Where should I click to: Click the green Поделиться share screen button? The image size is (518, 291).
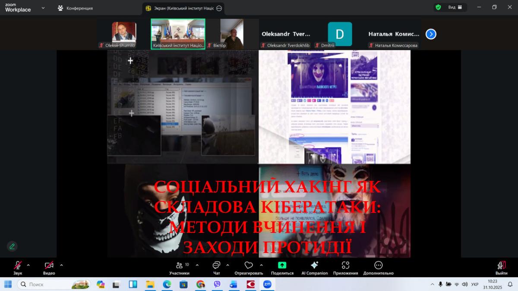coord(282,268)
